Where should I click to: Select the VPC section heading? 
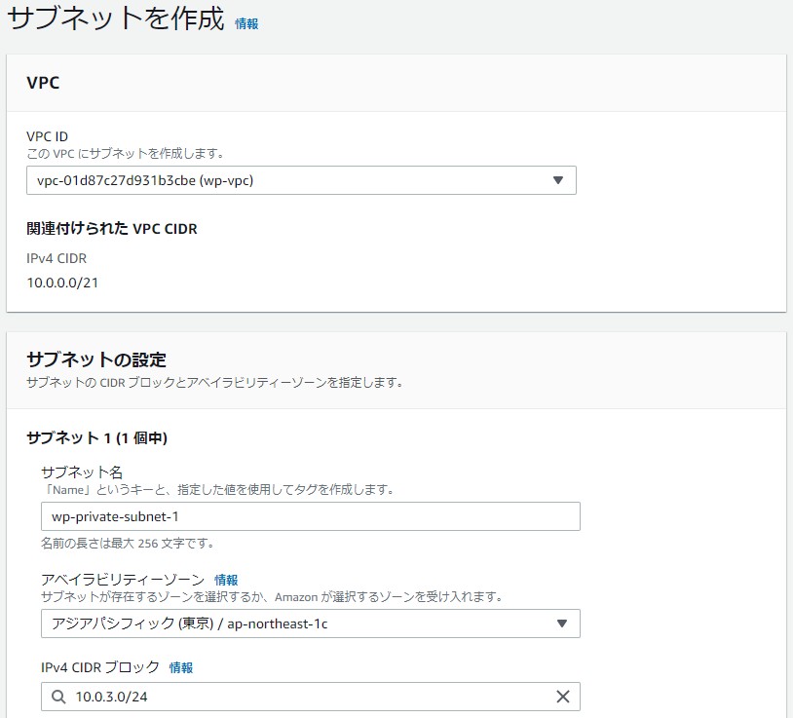44,84
